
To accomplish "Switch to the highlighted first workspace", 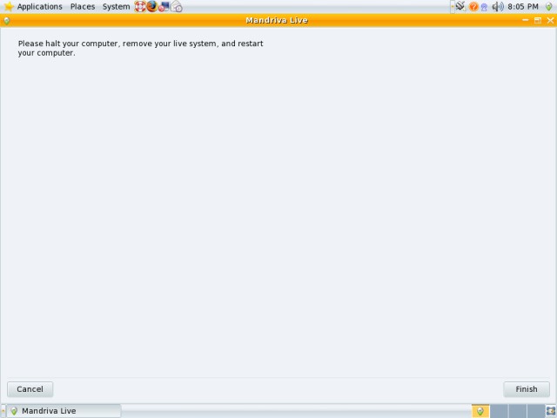I will tap(480, 411).
